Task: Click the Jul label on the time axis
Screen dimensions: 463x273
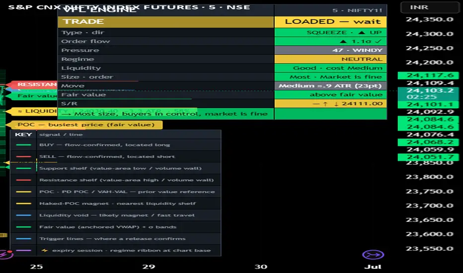Action: pyautogui.click(x=373, y=267)
